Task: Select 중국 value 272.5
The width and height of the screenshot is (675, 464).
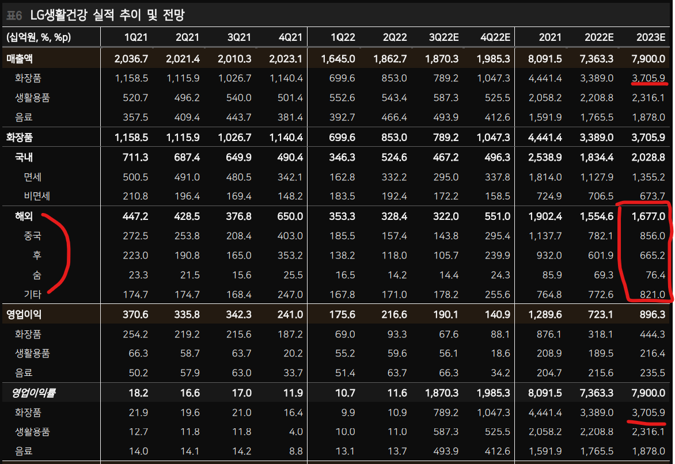Action: (135, 236)
